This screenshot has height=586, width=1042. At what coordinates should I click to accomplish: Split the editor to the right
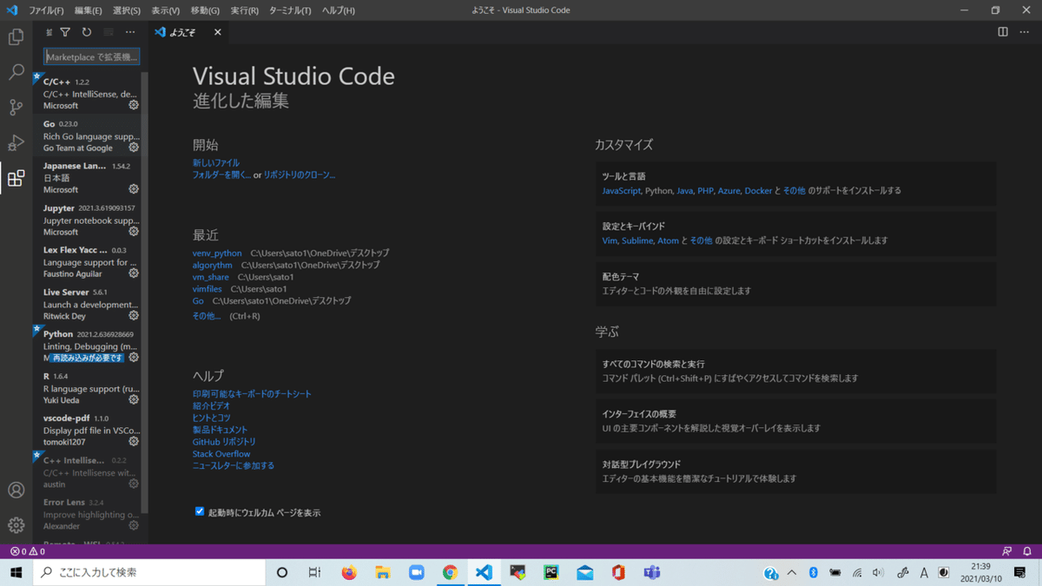tap(1003, 32)
